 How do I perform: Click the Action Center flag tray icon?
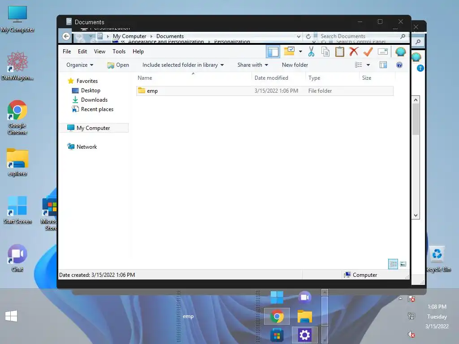(411, 298)
